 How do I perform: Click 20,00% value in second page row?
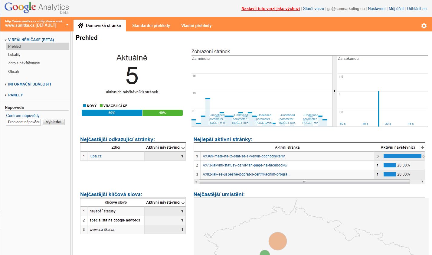click(404, 165)
